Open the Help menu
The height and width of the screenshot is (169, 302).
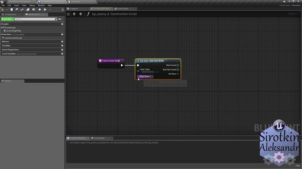pos(50,6)
